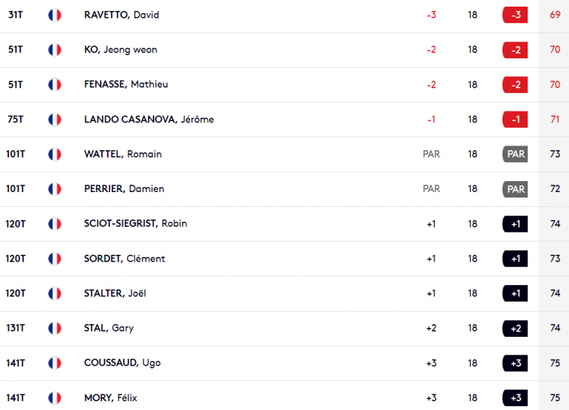The image size is (569, 410).
Task: Click the dark +2 badge for STAL, Gary
Action: point(515,328)
